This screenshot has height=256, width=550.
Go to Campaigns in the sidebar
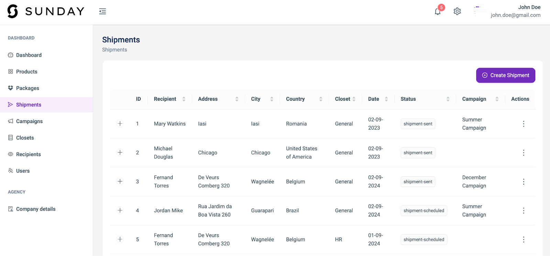29,121
